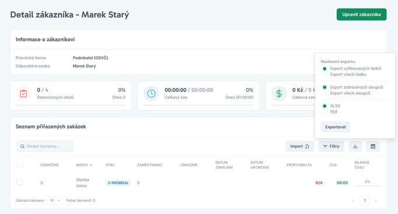Open the records-per-page dropdown showing 10

point(55,201)
